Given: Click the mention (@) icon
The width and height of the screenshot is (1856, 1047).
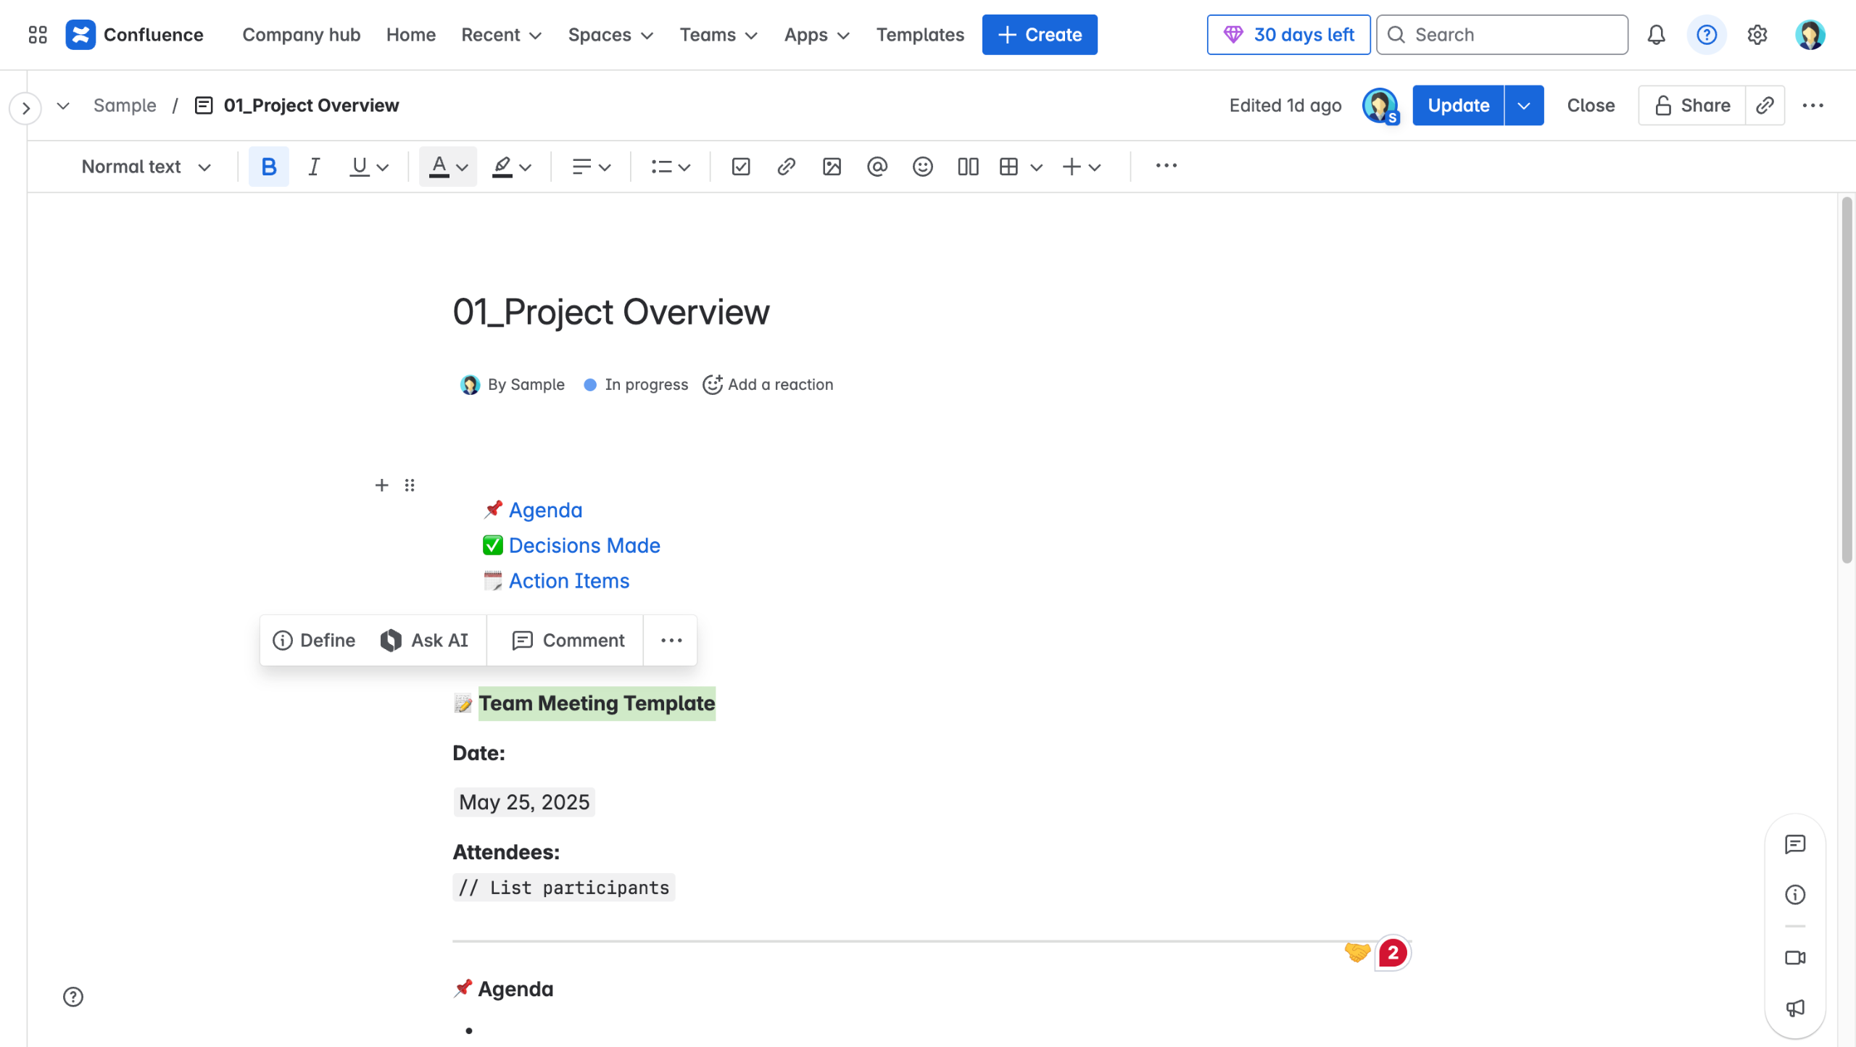Looking at the screenshot, I should click(877, 167).
